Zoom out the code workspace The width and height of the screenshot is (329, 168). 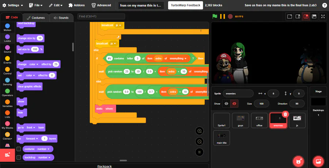(199, 142)
